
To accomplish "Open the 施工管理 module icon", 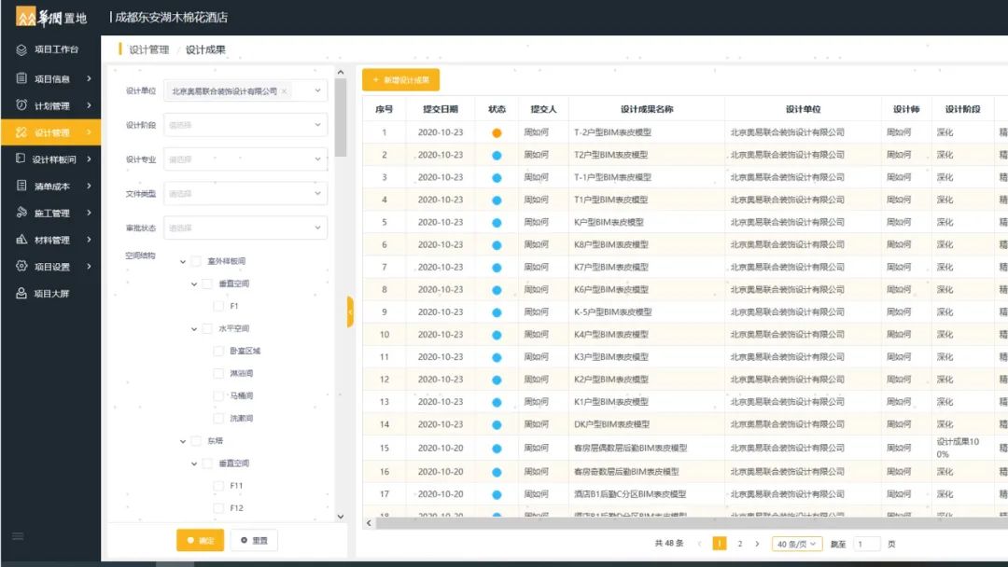I will [21, 213].
